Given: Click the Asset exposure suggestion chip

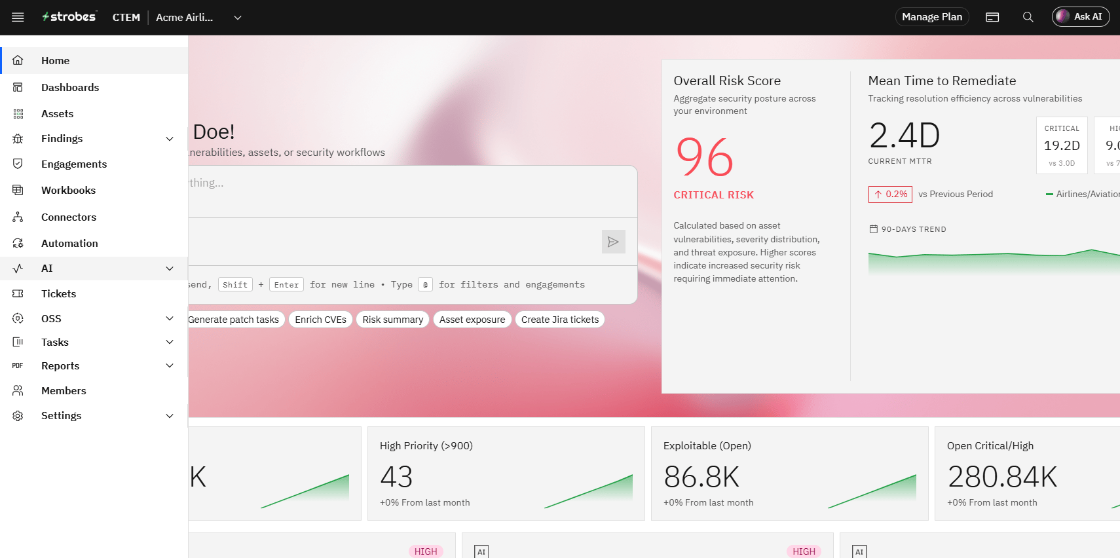Looking at the screenshot, I should pos(472,320).
